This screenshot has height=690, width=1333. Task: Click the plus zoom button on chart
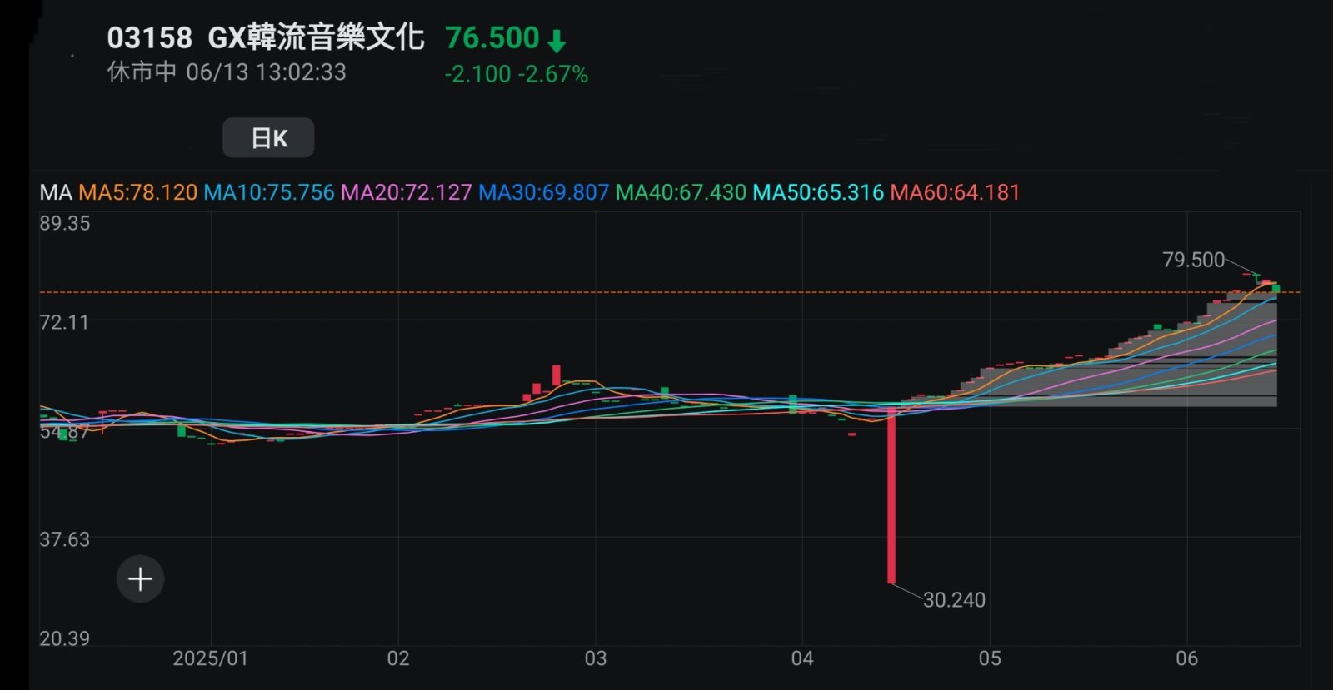click(140, 578)
